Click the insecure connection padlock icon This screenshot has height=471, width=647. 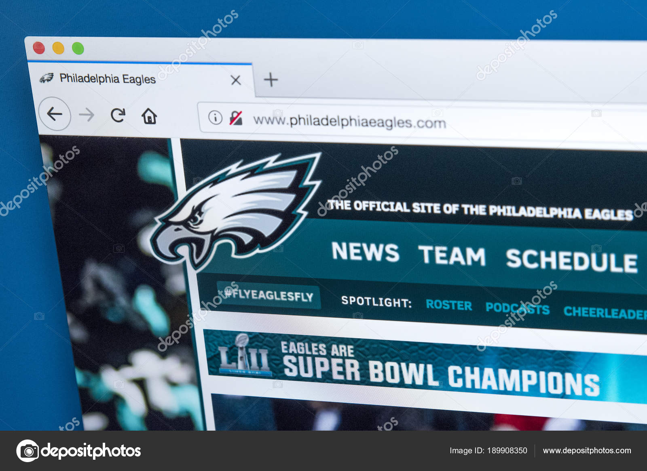tap(236, 118)
